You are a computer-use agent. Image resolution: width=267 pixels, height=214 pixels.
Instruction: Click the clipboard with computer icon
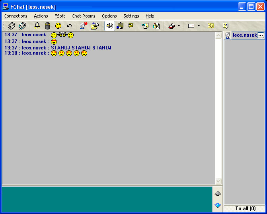120,26
